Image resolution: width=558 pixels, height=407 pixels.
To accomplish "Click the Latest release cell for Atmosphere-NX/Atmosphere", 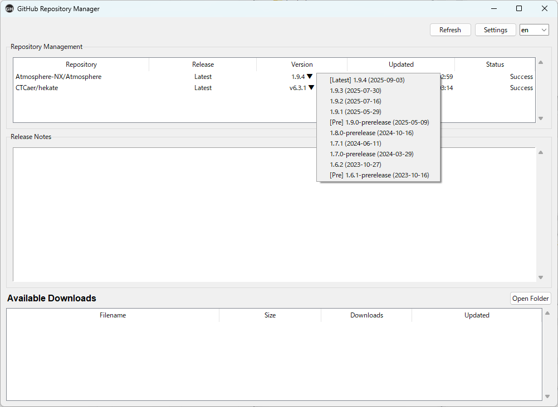I will 203,76.
